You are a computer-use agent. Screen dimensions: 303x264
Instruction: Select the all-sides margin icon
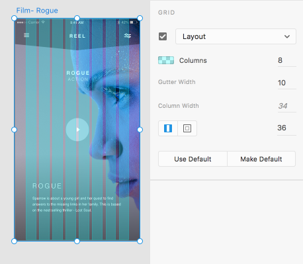[x=187, y=128]
